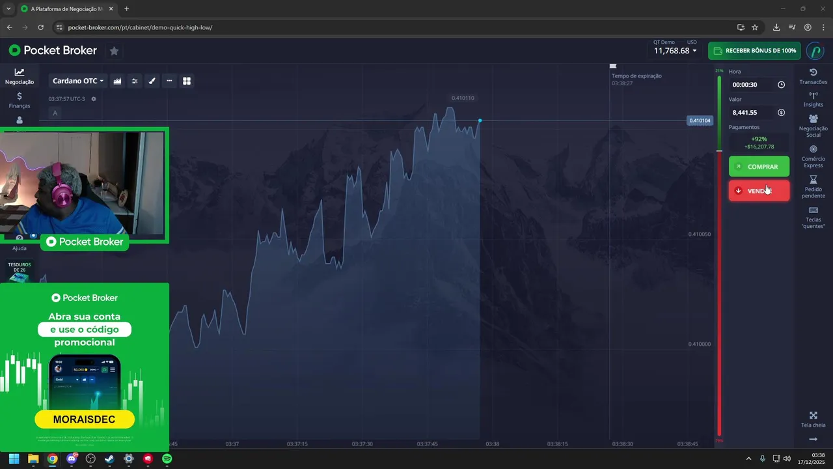Open the indicators settings sliders icon
The image size is (833, 469).
(135, 81)
